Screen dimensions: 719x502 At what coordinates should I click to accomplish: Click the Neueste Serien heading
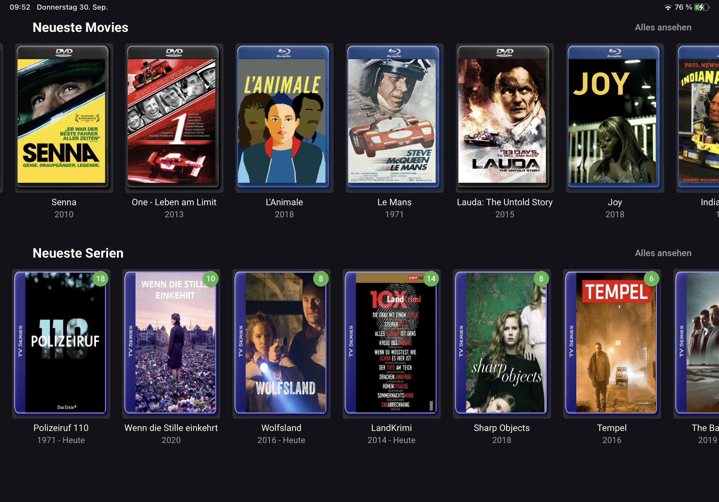point(78,253)
